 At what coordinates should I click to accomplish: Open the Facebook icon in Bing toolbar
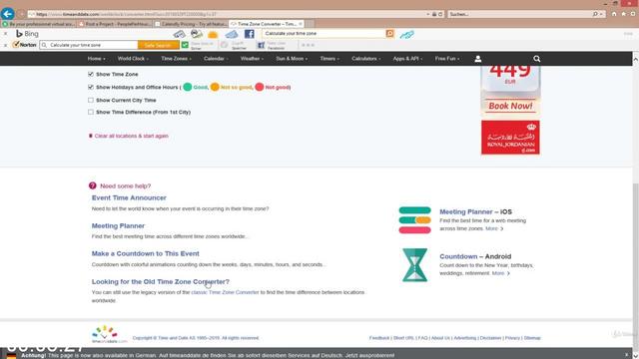[249, 34]
